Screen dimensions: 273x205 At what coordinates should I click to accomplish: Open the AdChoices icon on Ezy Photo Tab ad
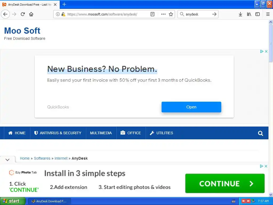coord(261,166)
